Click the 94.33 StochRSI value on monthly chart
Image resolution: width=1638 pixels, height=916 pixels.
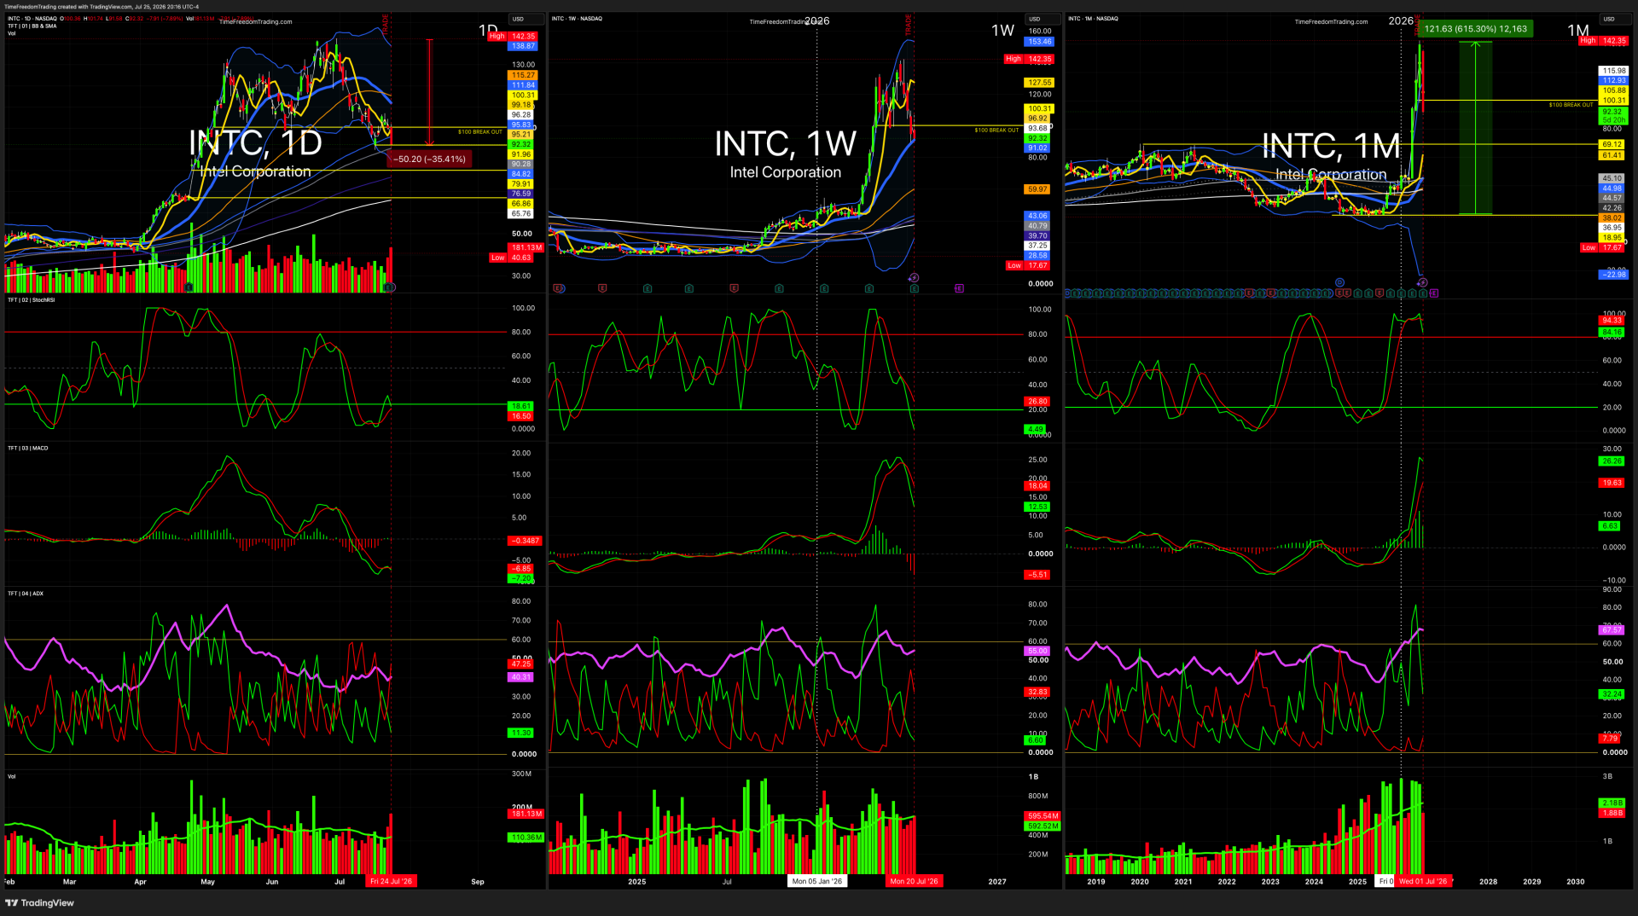pos(1612,322)
